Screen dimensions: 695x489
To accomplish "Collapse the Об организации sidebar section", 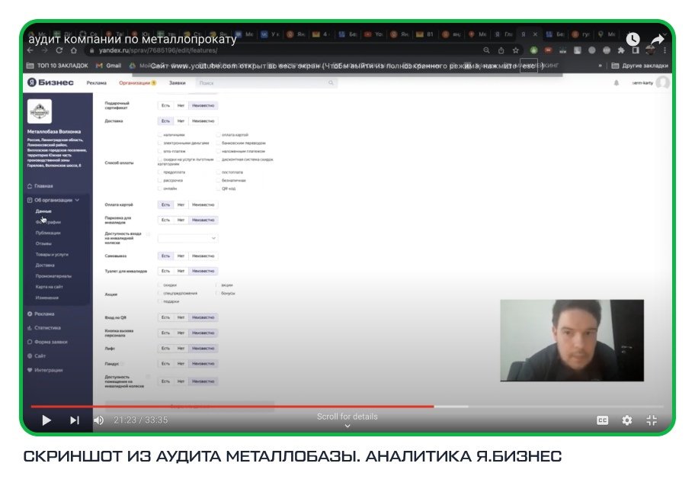I will click(77, 200).
